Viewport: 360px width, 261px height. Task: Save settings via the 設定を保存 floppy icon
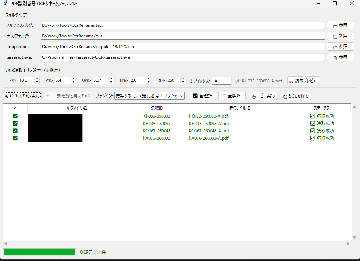pyautogui.click(x=296, y=96)
